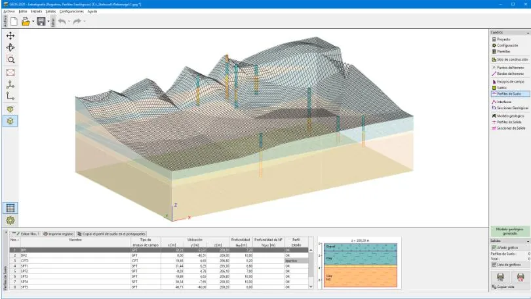531x299 pixels.
Task: Toggle the table panel button on the left
Action: point(10,208)
